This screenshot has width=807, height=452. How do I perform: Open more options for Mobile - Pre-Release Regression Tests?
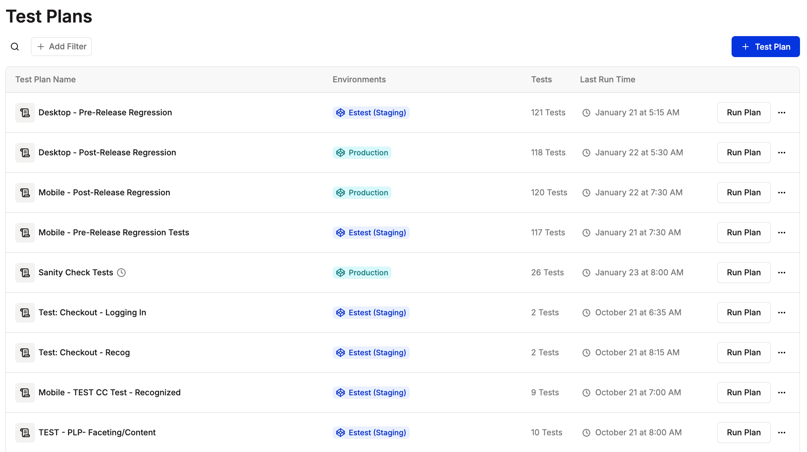point(782,233)
